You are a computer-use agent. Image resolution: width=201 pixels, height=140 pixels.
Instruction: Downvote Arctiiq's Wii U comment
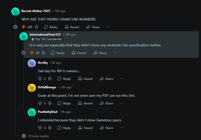coord(50,79)
